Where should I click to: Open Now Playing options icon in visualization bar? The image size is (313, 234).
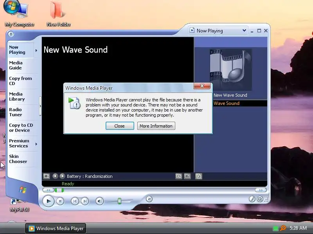[47, 176]
